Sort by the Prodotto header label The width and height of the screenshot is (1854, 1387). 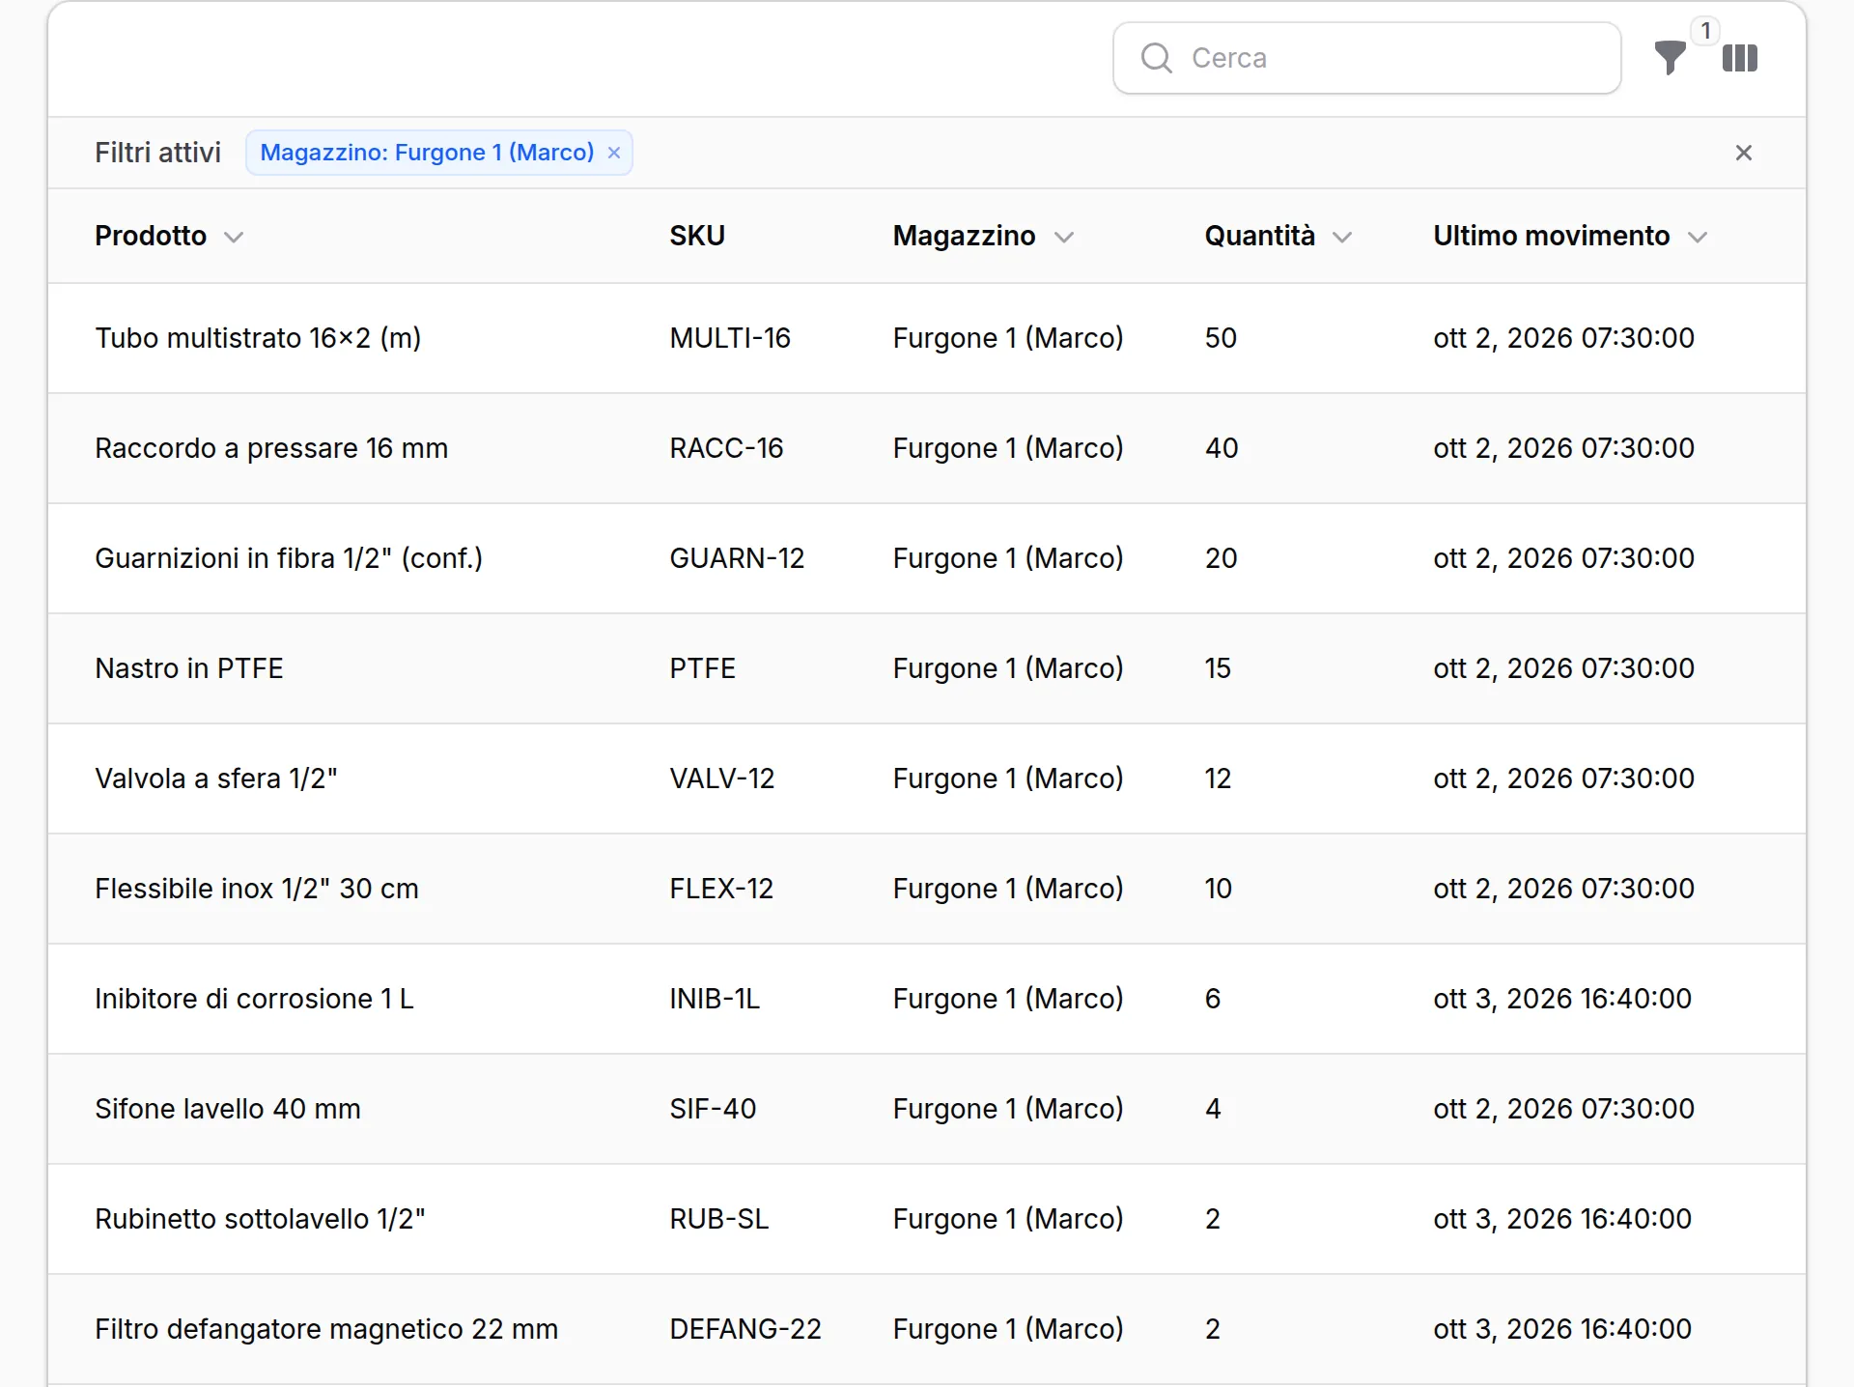tap(151, 236)
